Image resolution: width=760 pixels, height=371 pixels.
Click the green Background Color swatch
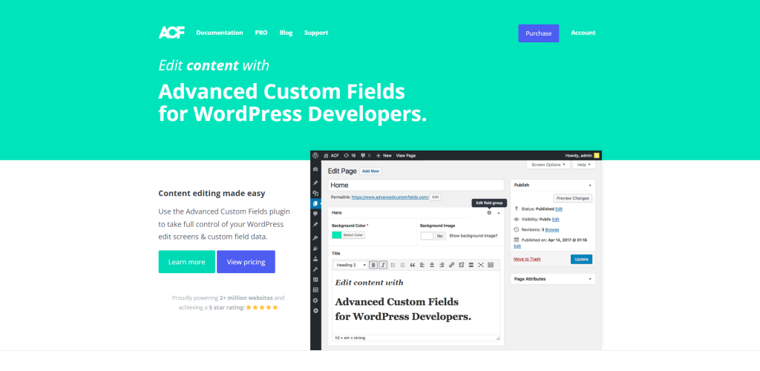336,235
